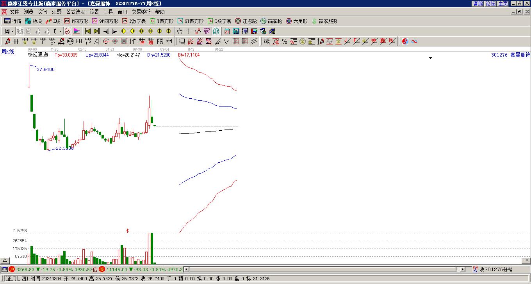This screenshot has height=284, width=531.
Task: Open the 板块 sector view
Action: [x=34, y=21]
